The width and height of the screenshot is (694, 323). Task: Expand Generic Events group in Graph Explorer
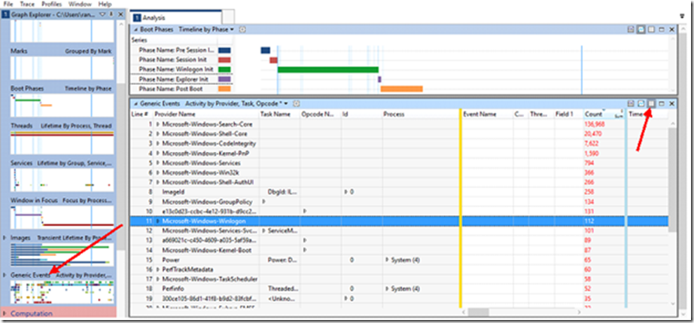tap(5, 275)
